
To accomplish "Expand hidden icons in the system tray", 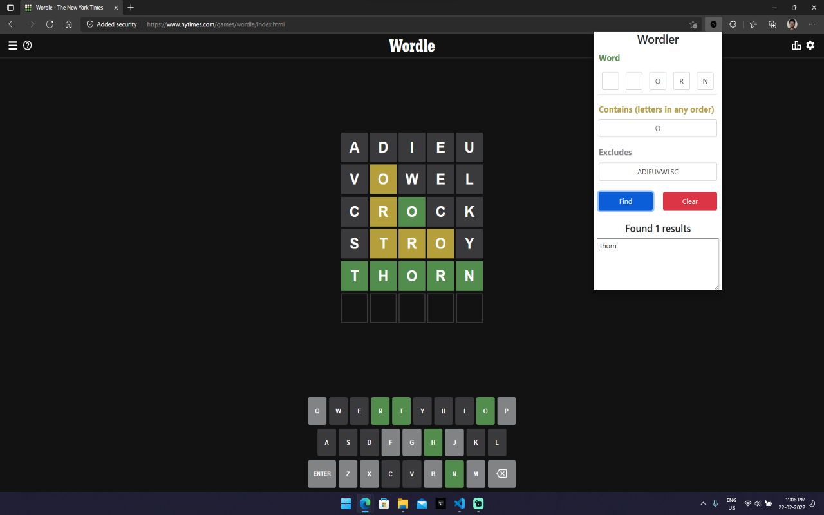I will click(703, 504).
